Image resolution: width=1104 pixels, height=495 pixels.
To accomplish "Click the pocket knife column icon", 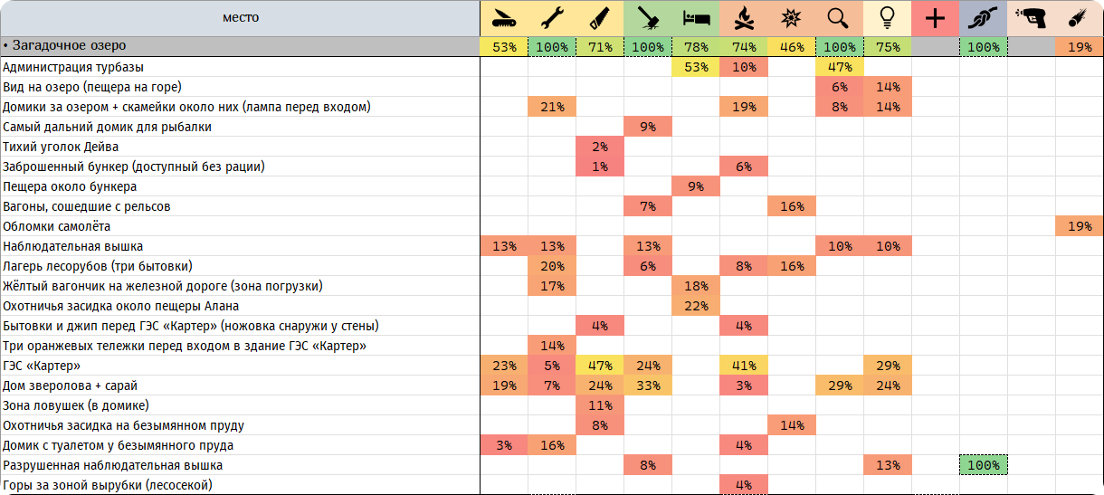I will pos(504,18).
